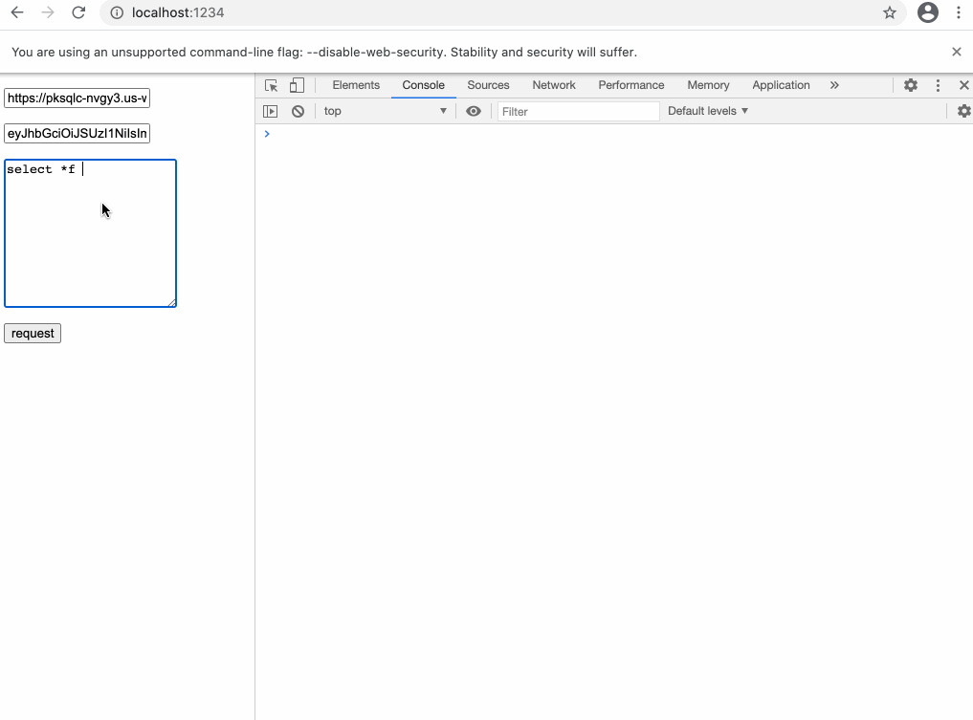Open the browser menu with three dots

point(960,13)
